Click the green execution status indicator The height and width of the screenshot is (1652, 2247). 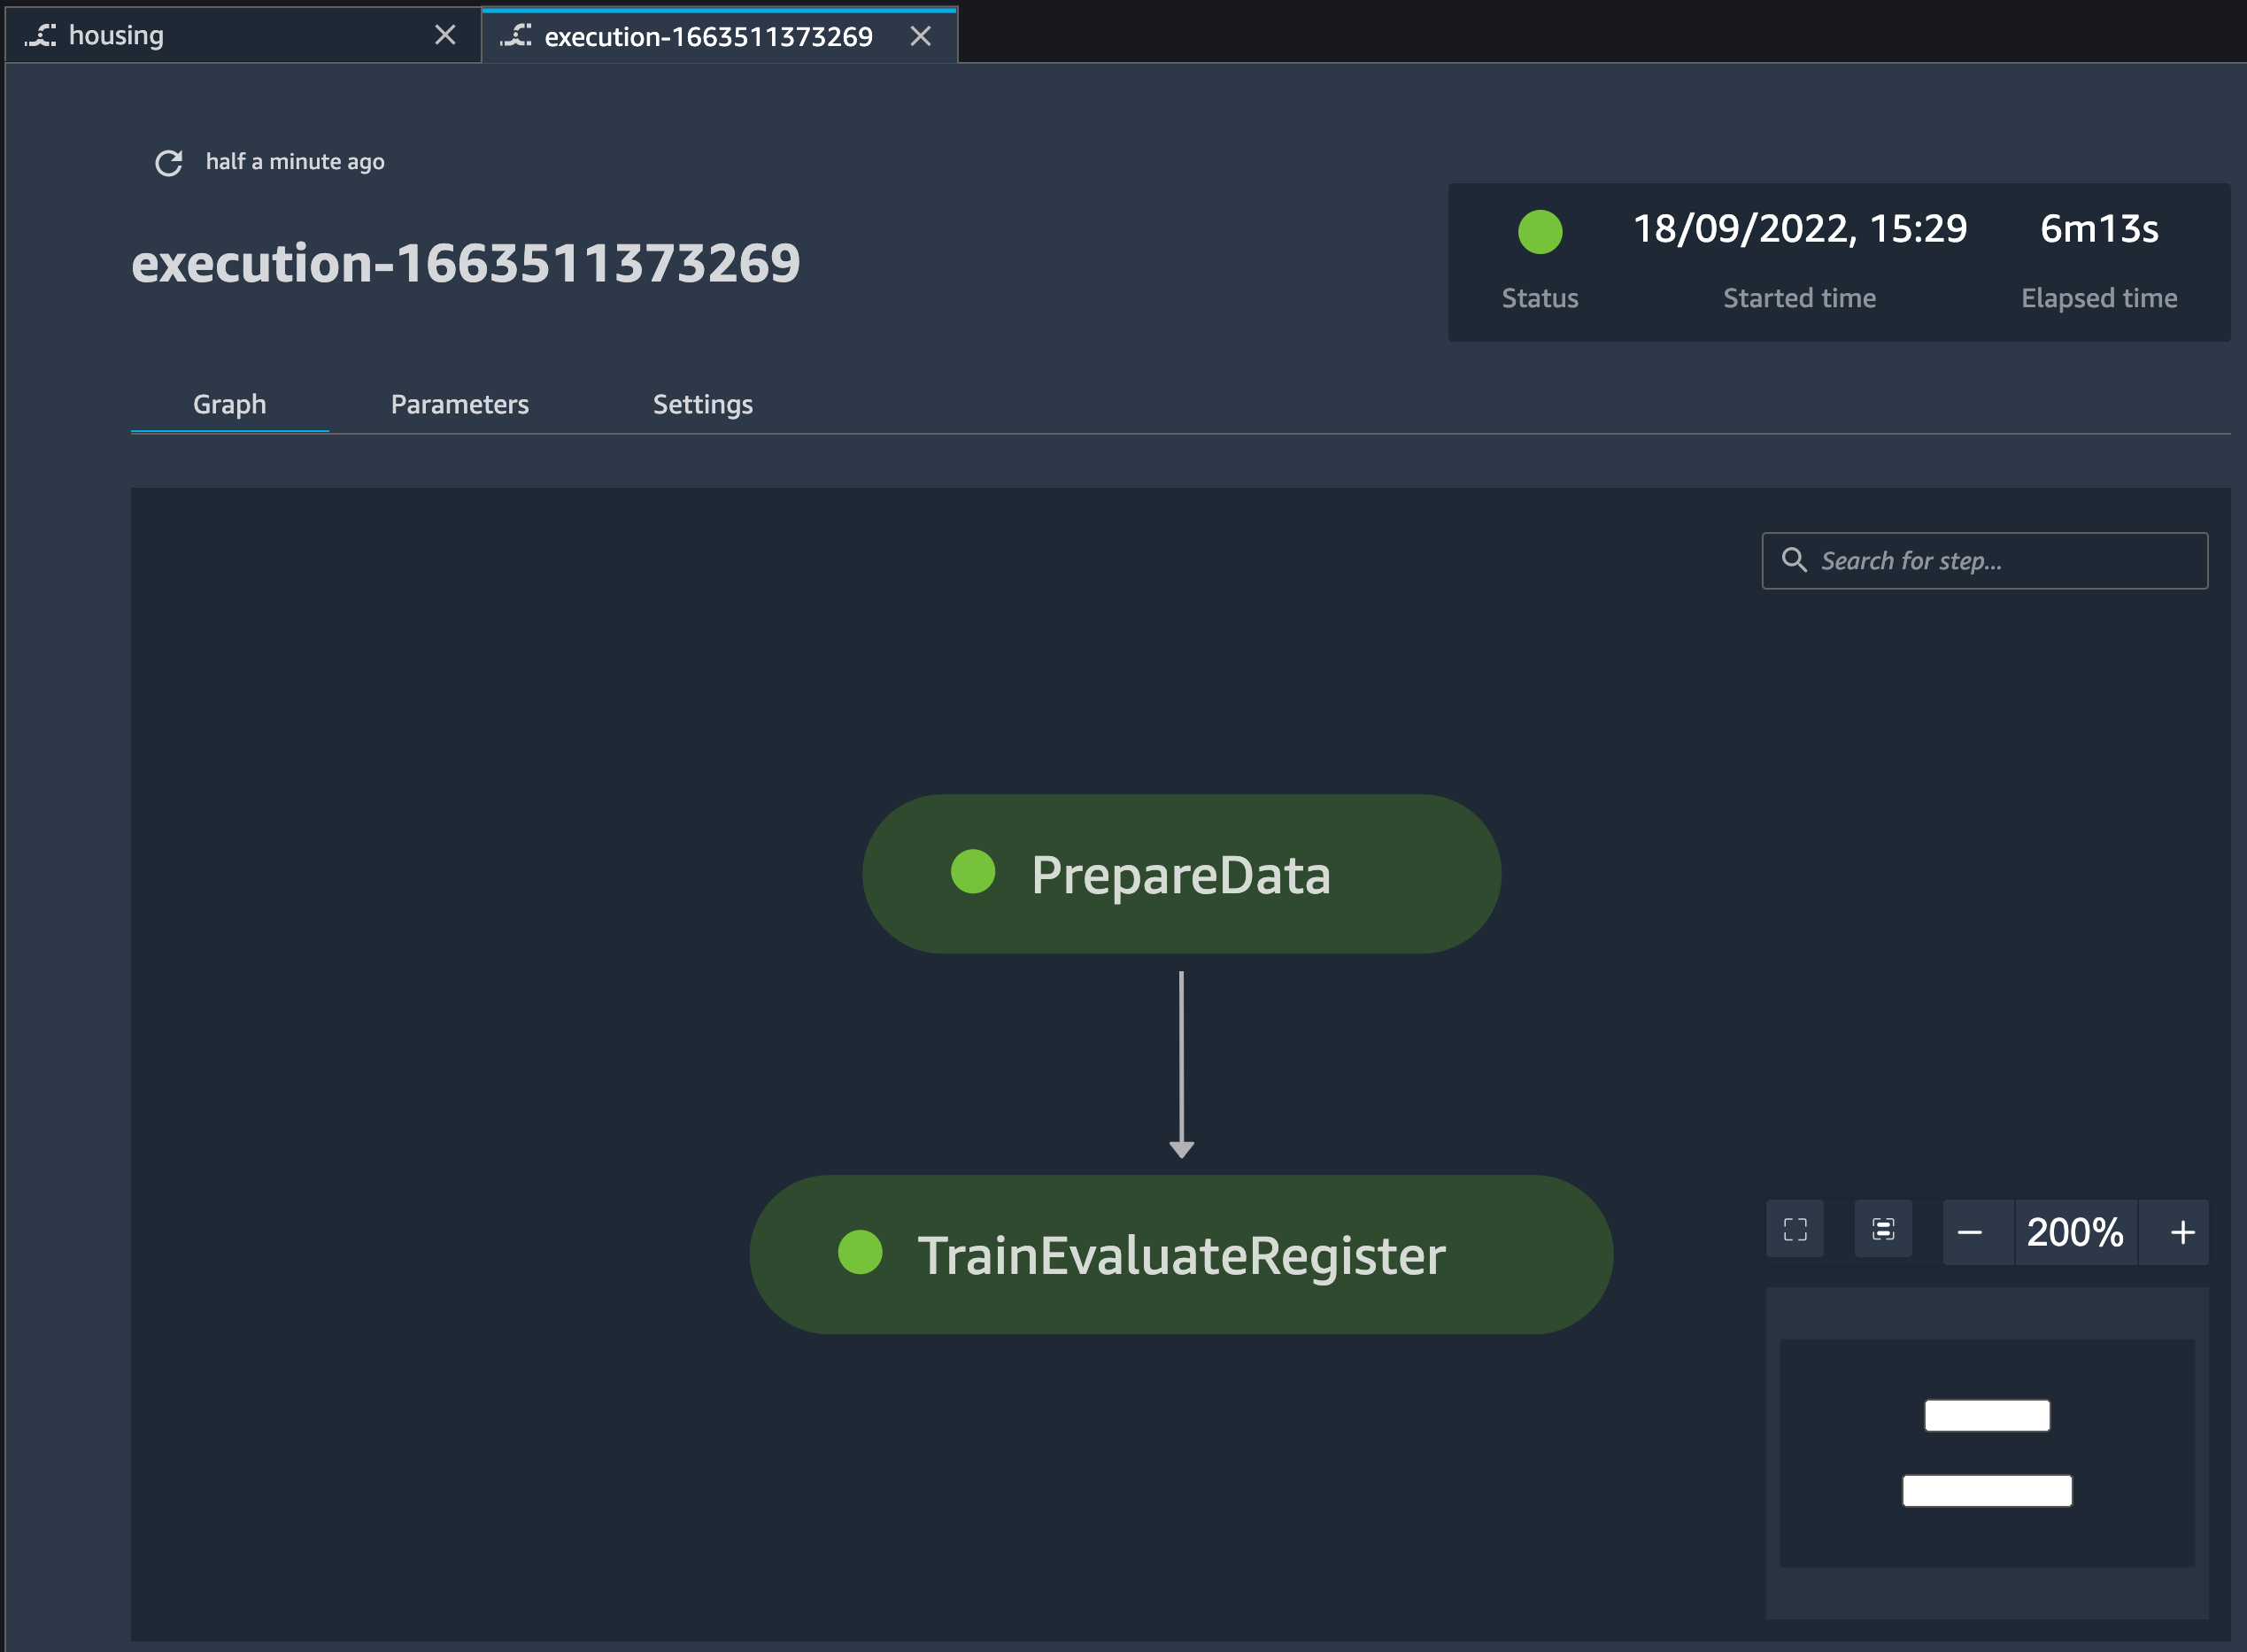(1539, 232)
